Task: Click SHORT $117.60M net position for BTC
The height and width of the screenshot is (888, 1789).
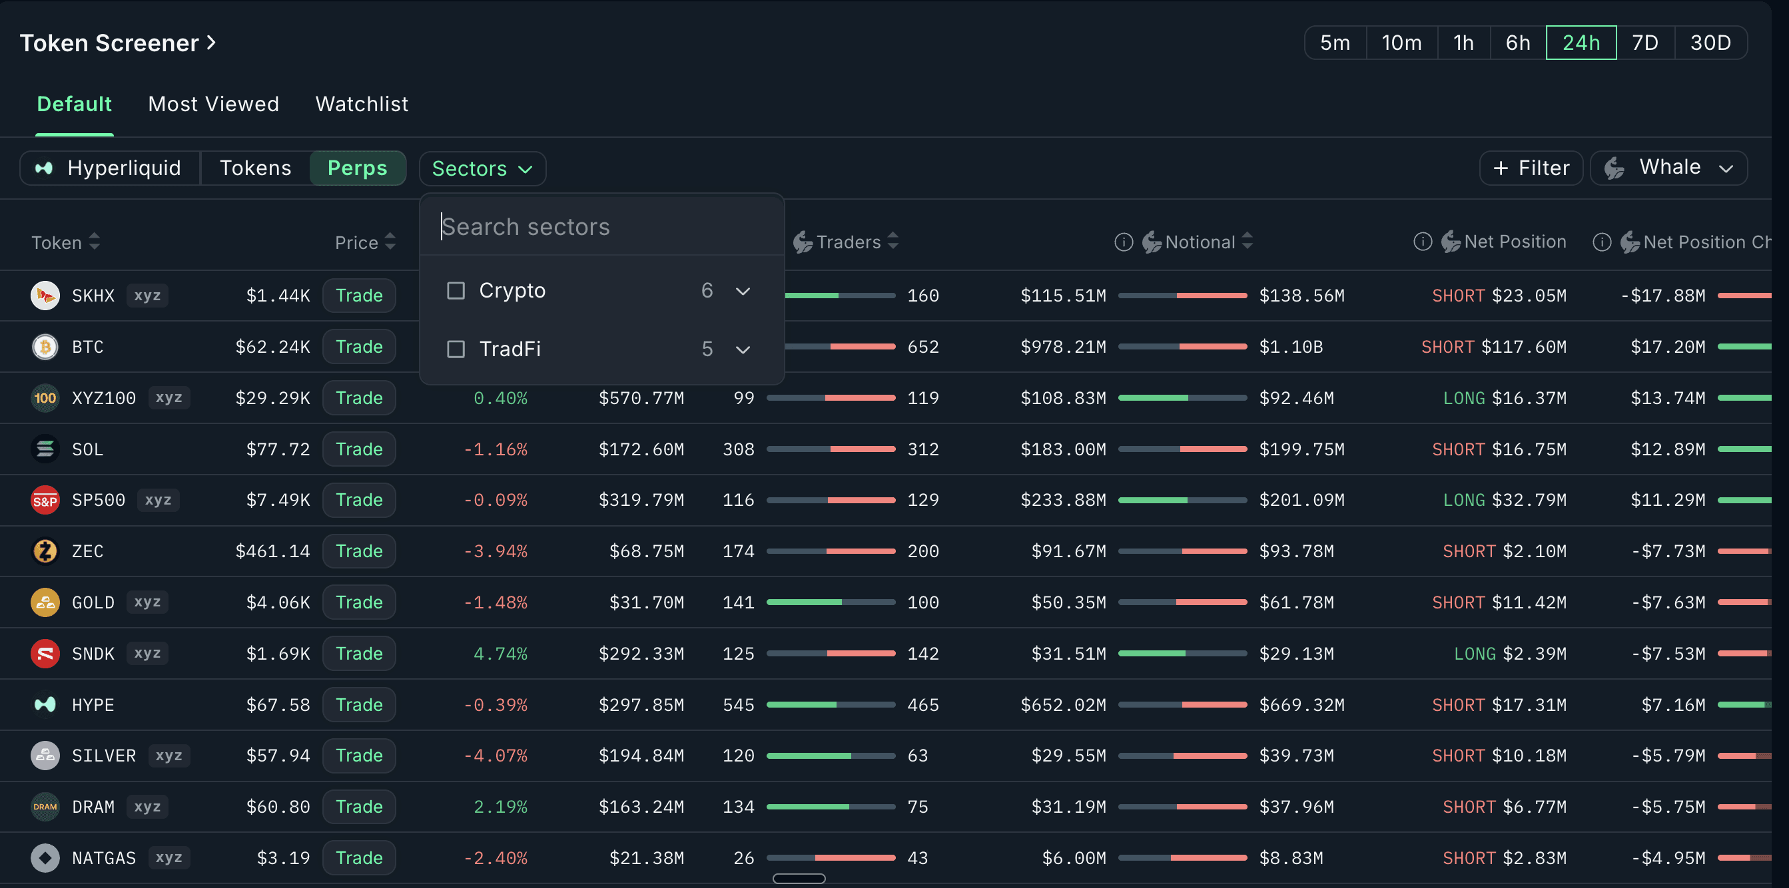Action: (1493, 346)
